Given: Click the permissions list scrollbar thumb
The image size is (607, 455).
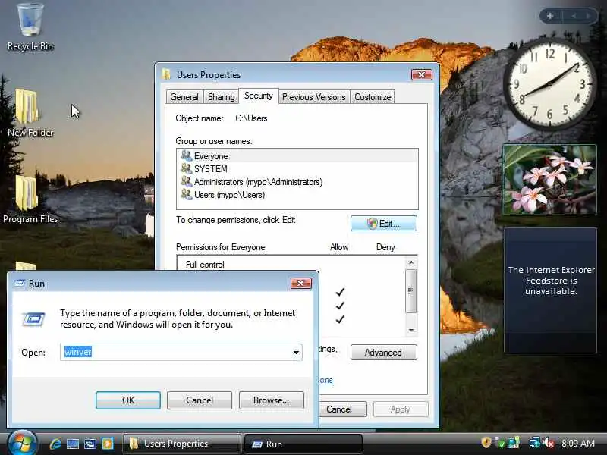Looking at the screenshot, I should click(411, 291).
